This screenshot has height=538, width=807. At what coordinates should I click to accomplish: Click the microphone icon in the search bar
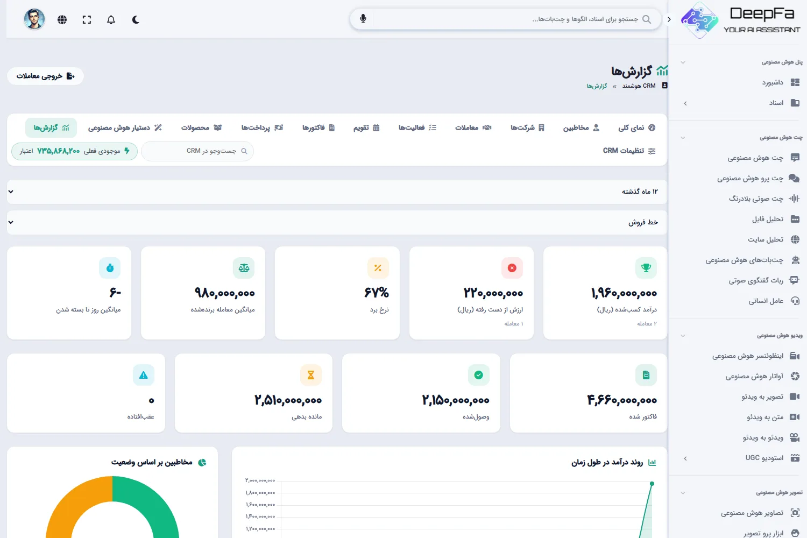coord(363,19)
